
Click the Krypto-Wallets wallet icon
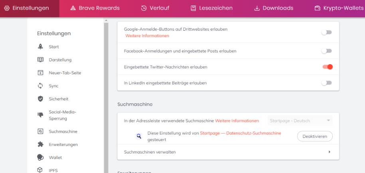click(x=317, y=8)
